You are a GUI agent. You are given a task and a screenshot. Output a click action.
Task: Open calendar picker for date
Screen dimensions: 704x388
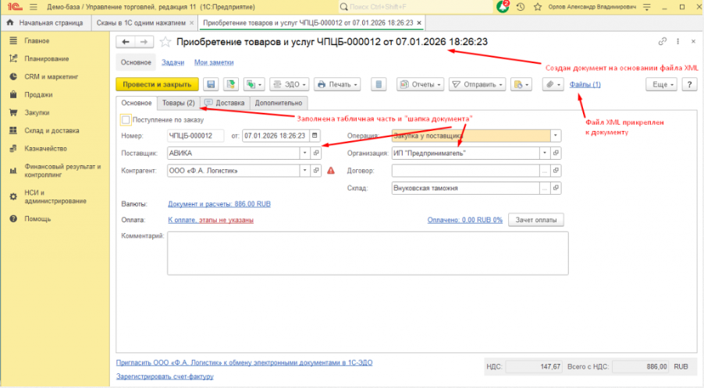[315, 136]
